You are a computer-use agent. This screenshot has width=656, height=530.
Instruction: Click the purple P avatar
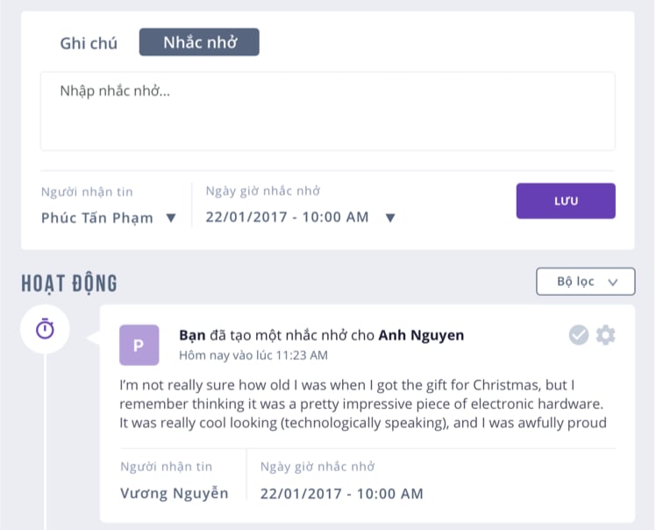[139, 345]
